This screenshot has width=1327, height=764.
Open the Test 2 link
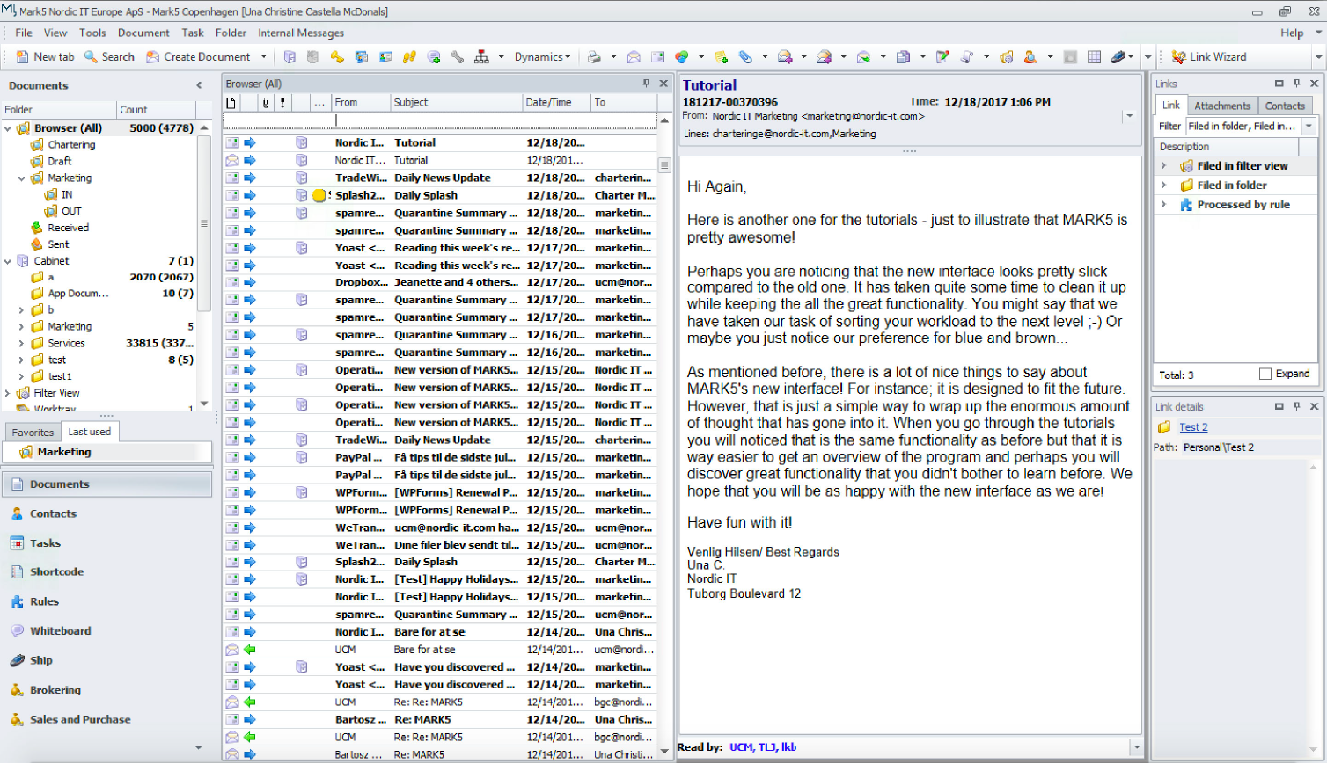click(1193, 427)
